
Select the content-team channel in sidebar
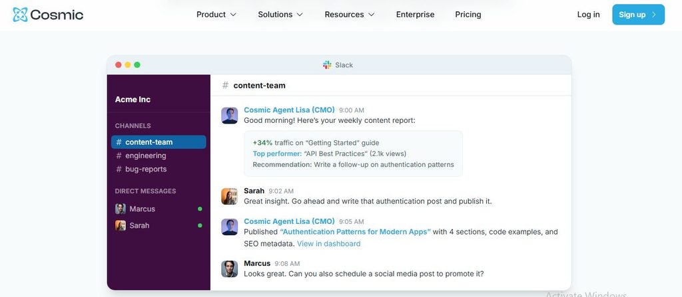click(x=159, y=142)
